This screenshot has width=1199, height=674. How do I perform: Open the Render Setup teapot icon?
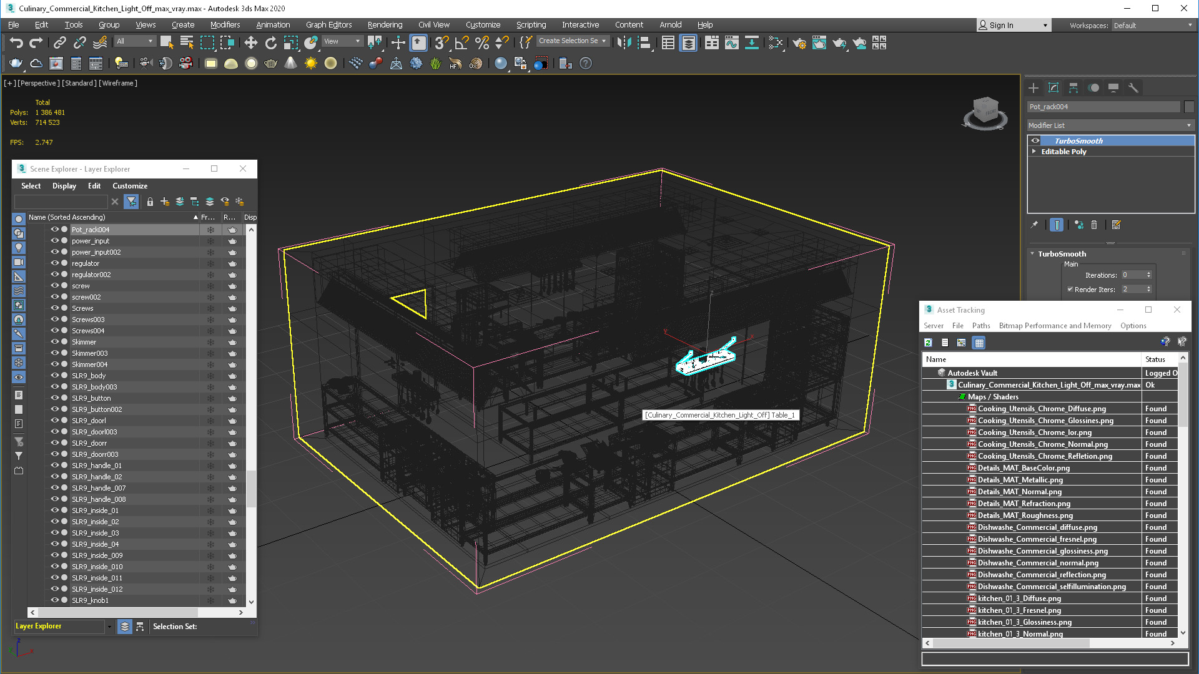[x=799, y=42]
